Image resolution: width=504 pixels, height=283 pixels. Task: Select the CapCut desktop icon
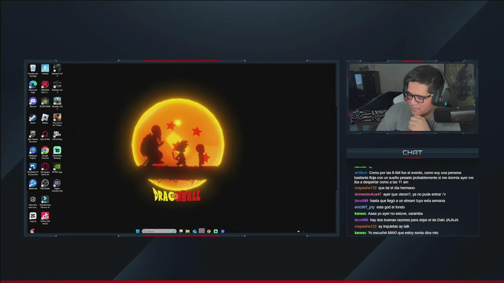click(x=33, y=217)
